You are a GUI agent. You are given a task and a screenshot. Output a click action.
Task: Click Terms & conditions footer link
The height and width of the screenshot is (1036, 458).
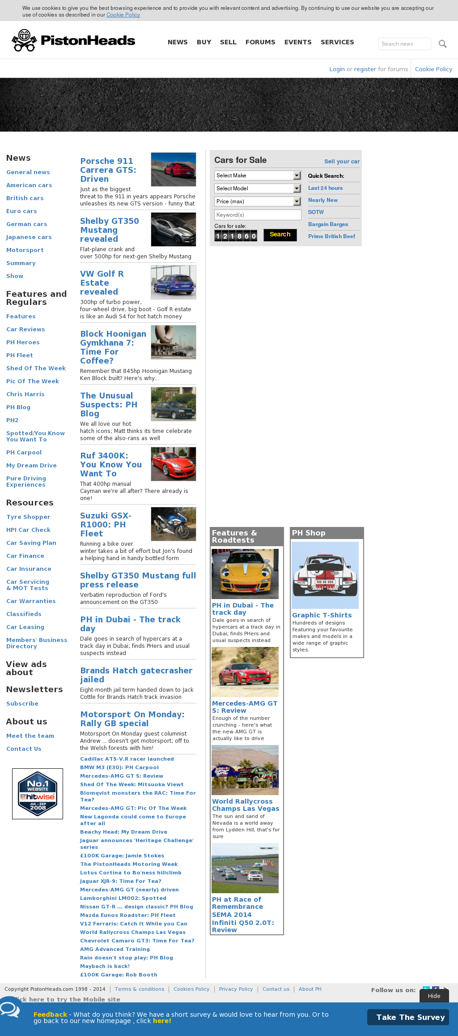click(140, 989)
